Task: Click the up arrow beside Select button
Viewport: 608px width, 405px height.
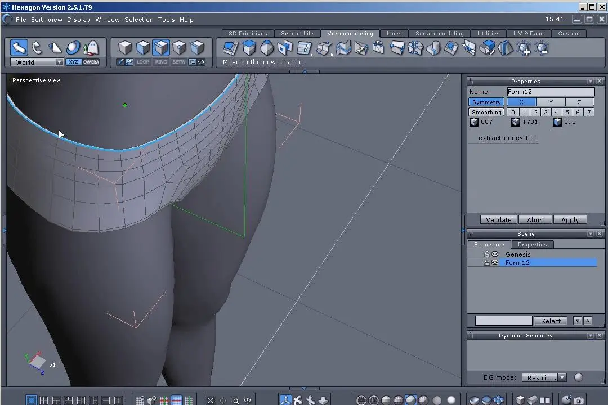Action: click(588, 321)
